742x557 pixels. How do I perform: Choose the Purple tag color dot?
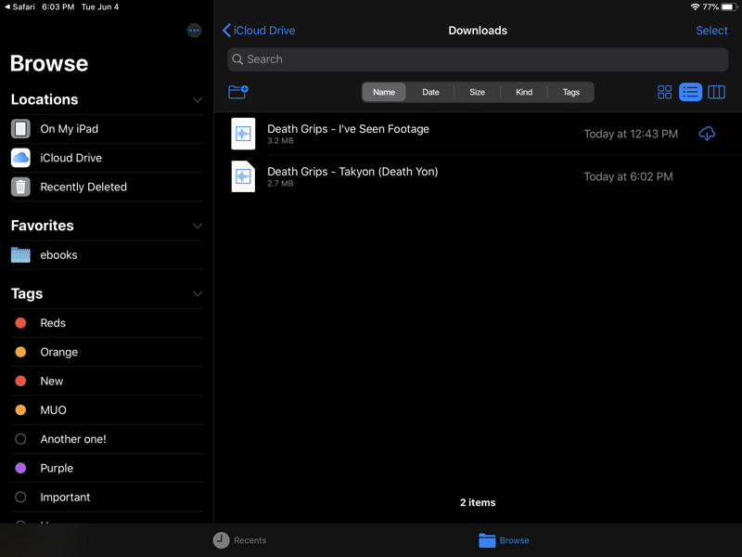tap(20, 468)
